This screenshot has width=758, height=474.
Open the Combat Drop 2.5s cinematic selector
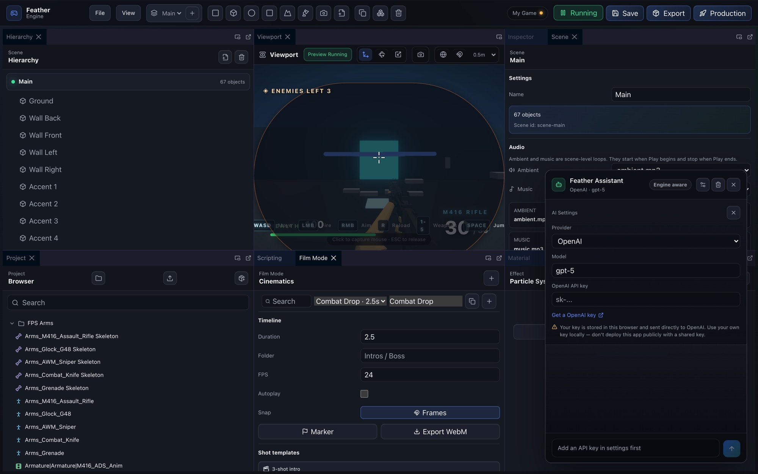pos(350,301)
